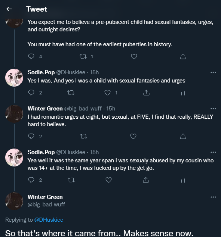Open more options on main Winter Green tweet
Image resolution: width=221 pixels, height=237 pixels.
point(213,197)
